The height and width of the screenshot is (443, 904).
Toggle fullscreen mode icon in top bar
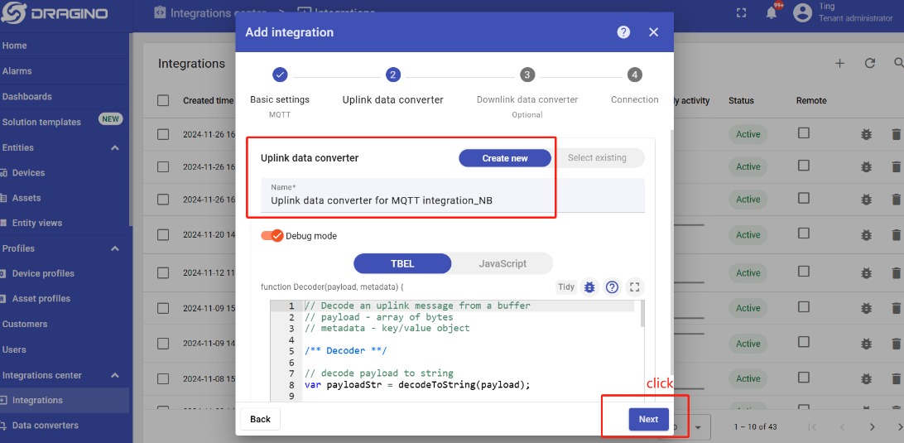[742, 13]
